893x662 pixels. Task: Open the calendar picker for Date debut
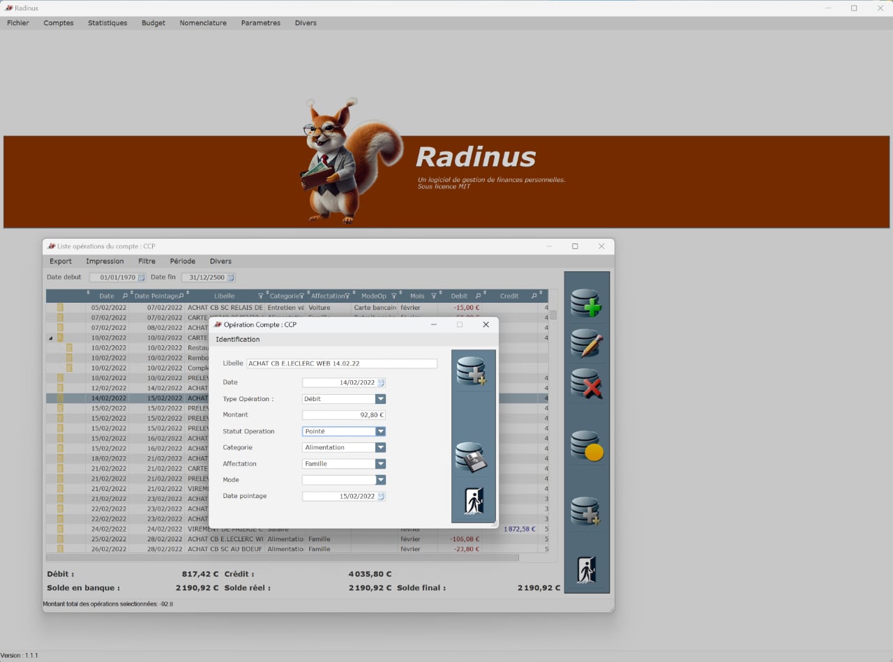click(x=142, y=277)
